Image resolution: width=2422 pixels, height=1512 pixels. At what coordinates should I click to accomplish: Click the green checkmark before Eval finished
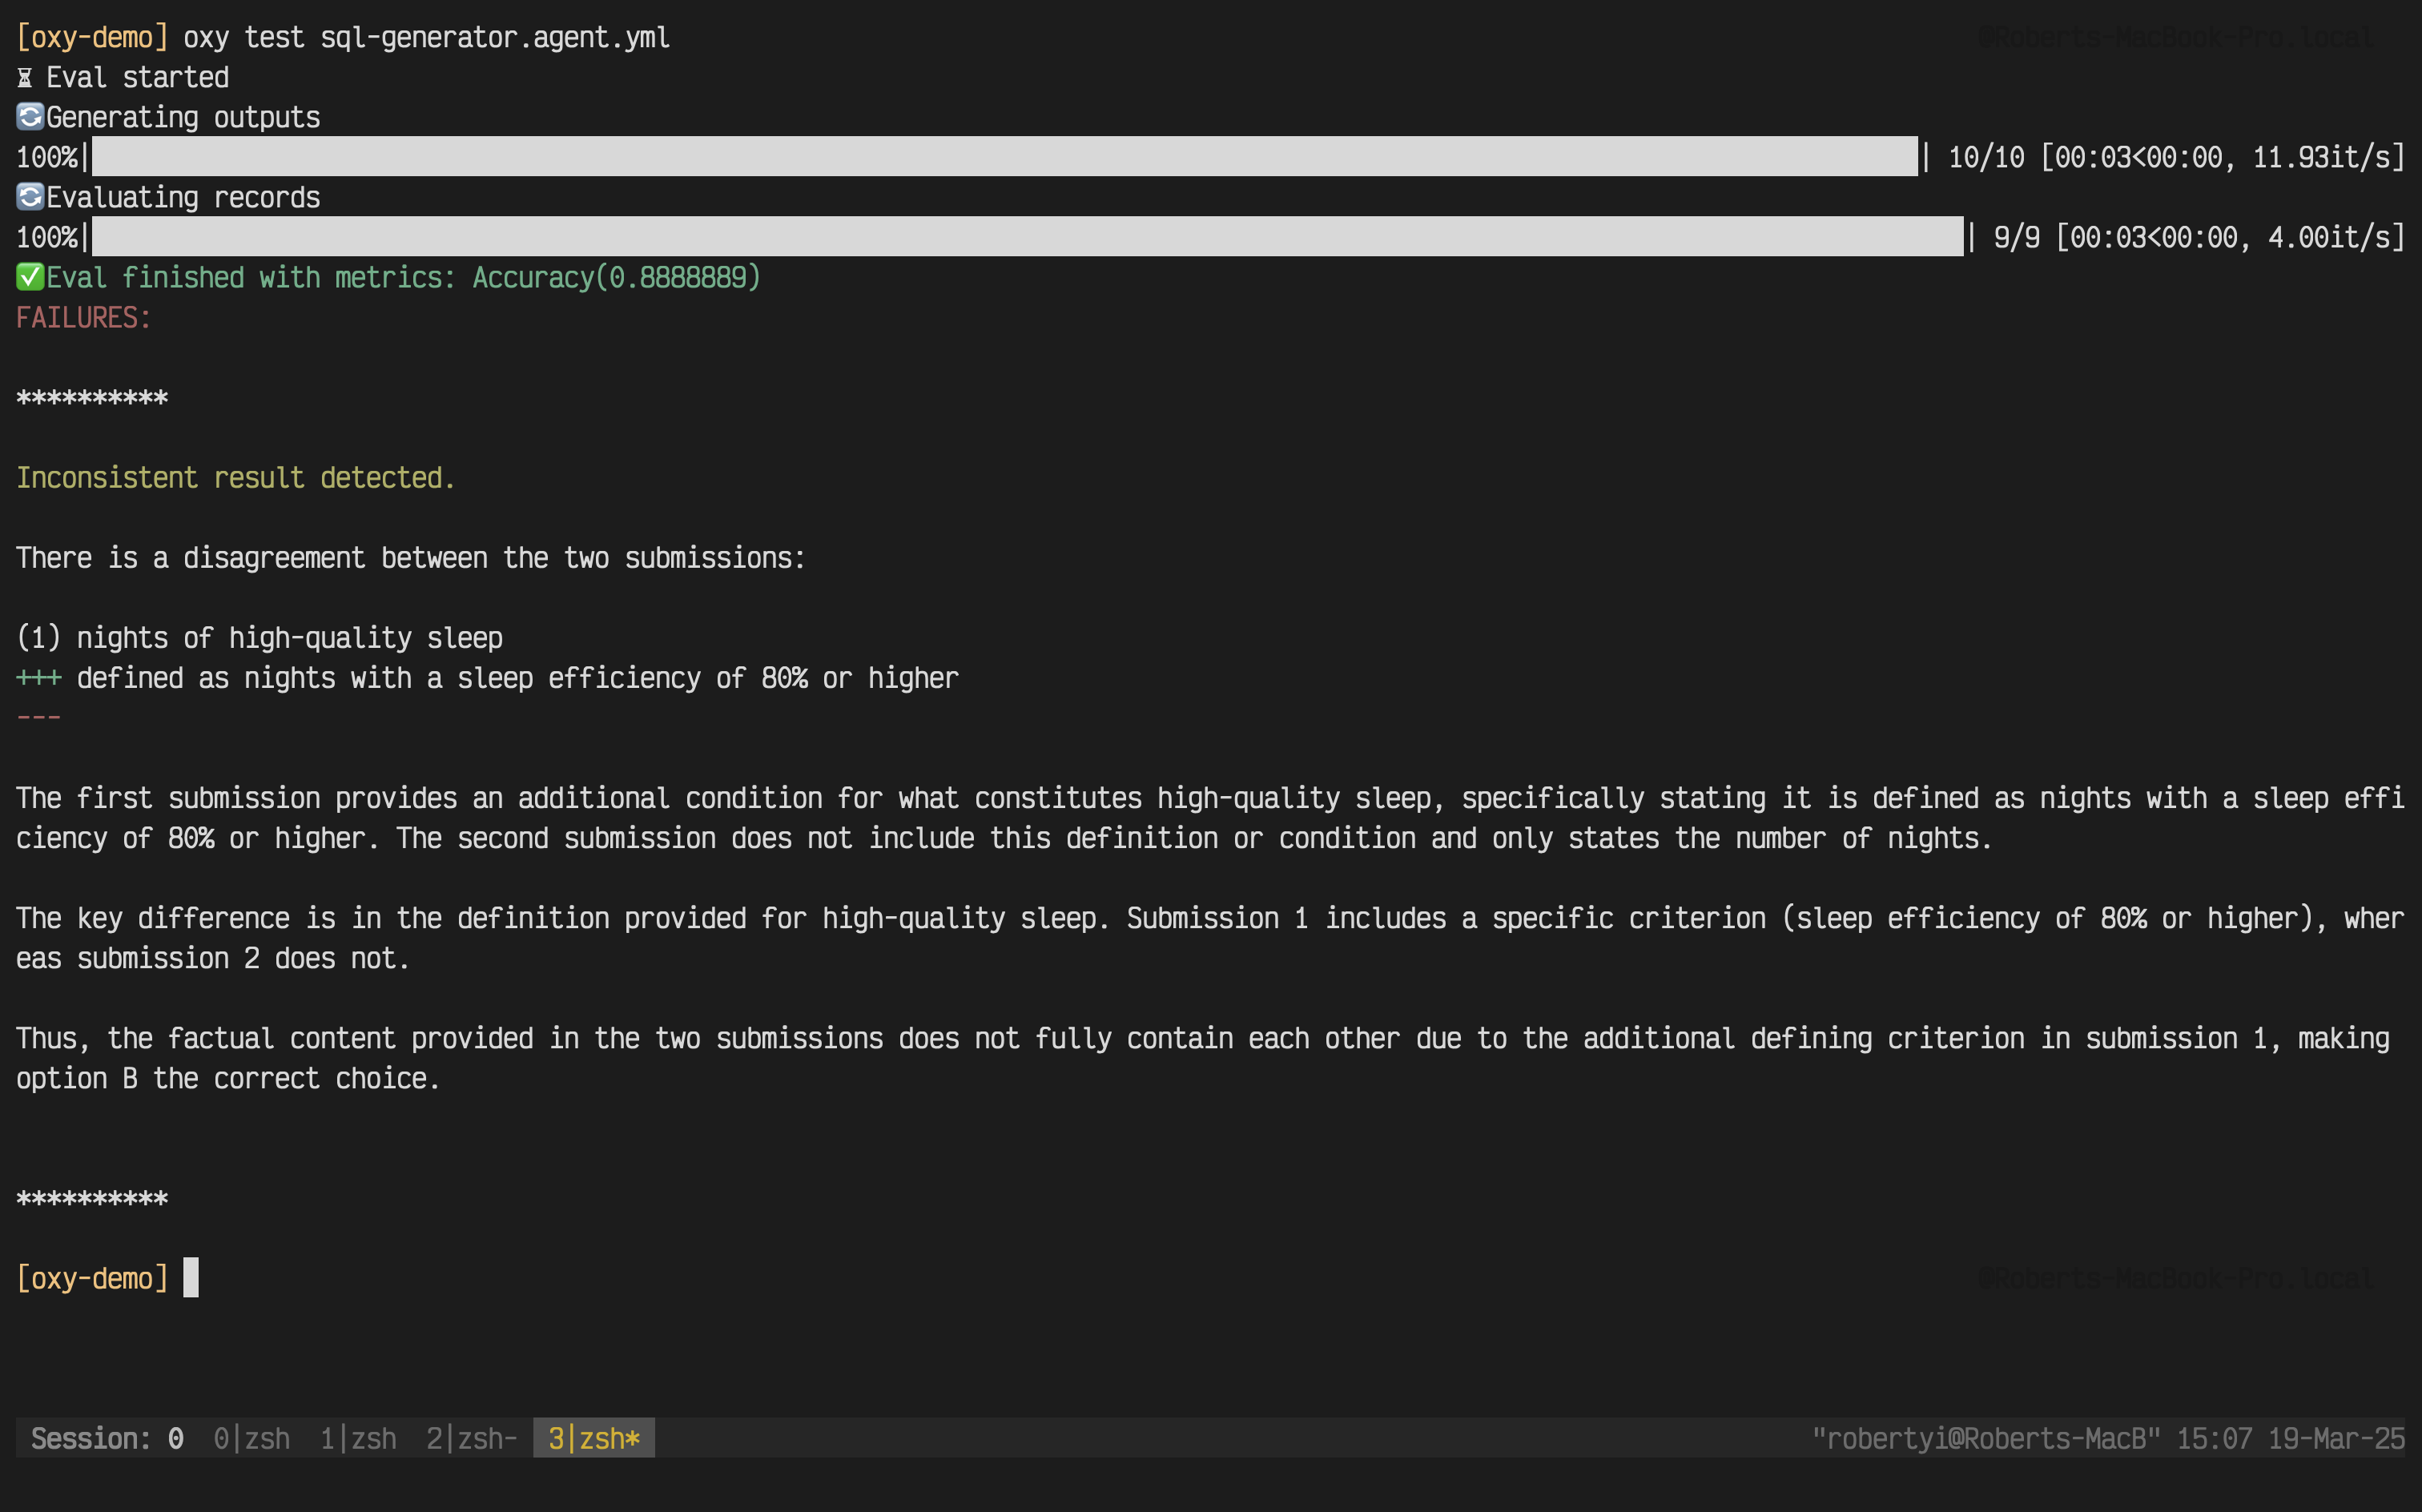coord(30,277)
